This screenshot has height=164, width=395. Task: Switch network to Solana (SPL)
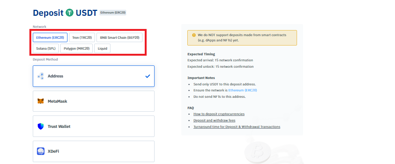[x=46, y=49]
